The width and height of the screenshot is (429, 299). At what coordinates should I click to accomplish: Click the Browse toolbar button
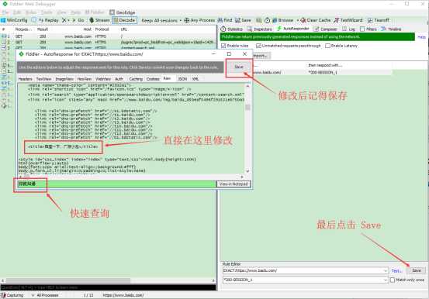(x=283, y=20)
